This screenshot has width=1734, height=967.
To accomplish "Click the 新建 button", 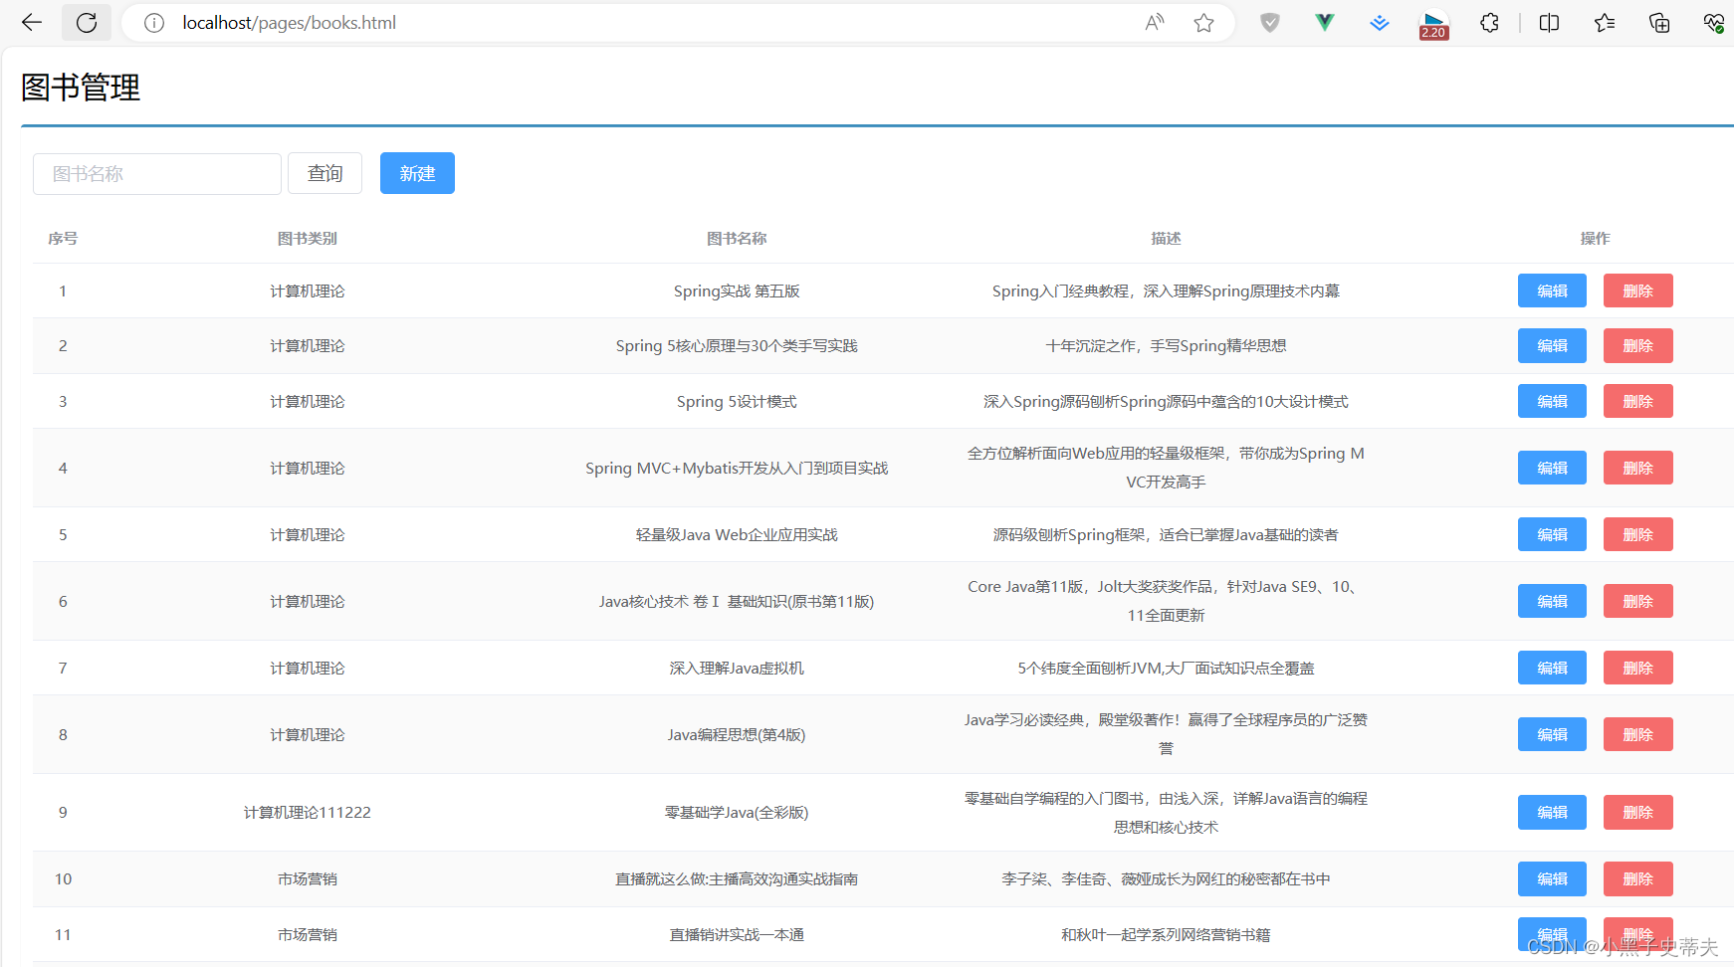I will (417, 173).
